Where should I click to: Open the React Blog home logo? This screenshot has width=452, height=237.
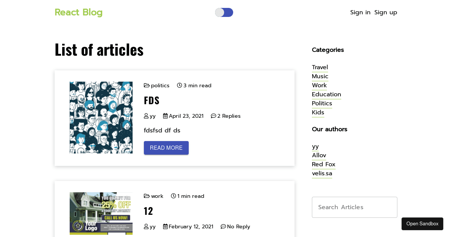pyautogui.click(x=79, y=12)
